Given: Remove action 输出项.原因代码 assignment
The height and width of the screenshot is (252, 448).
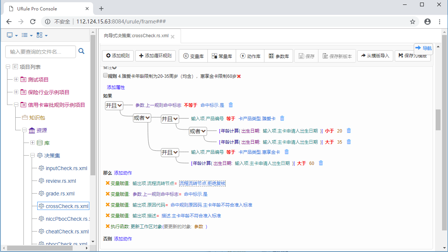Looking at the screenshot, I should click(108, 205).
